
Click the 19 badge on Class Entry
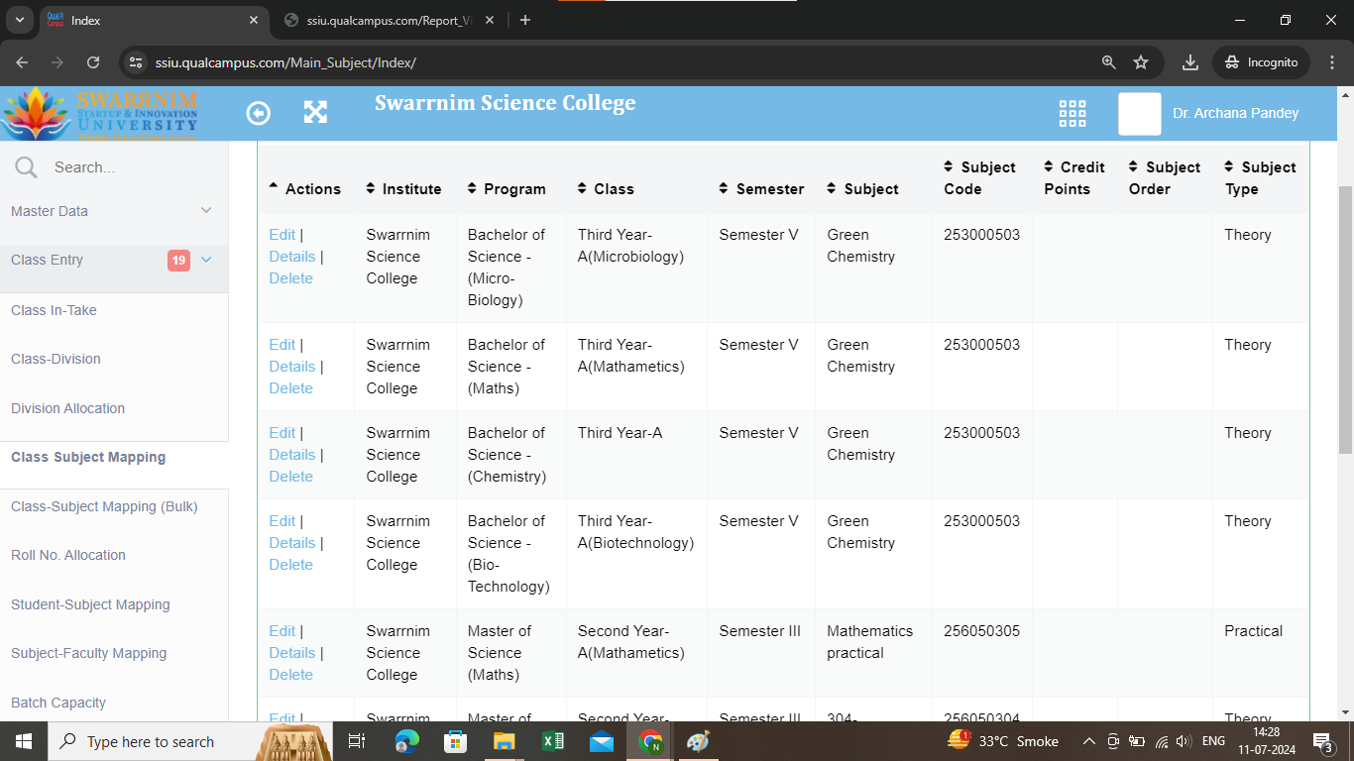pos(178,261)
